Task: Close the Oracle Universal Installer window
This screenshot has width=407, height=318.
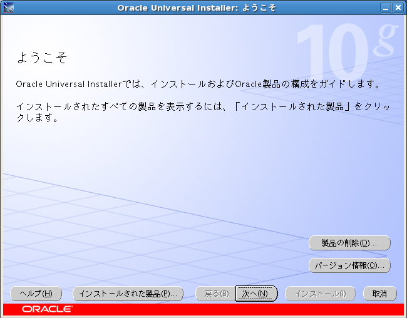Action: (398, 8)
